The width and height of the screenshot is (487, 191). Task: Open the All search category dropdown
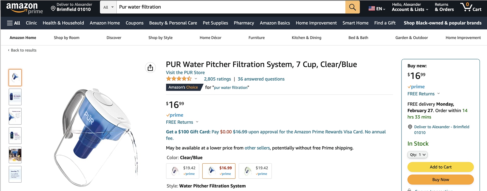pyautogui.click(x=108, y=7)
